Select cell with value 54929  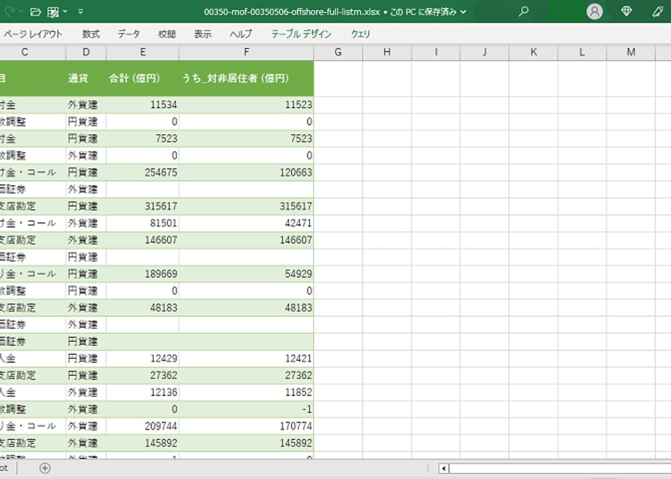coord(246,274)
